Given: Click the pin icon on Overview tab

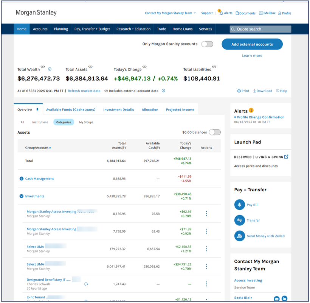Looking at the screenshot, I should tap(37, 109).
